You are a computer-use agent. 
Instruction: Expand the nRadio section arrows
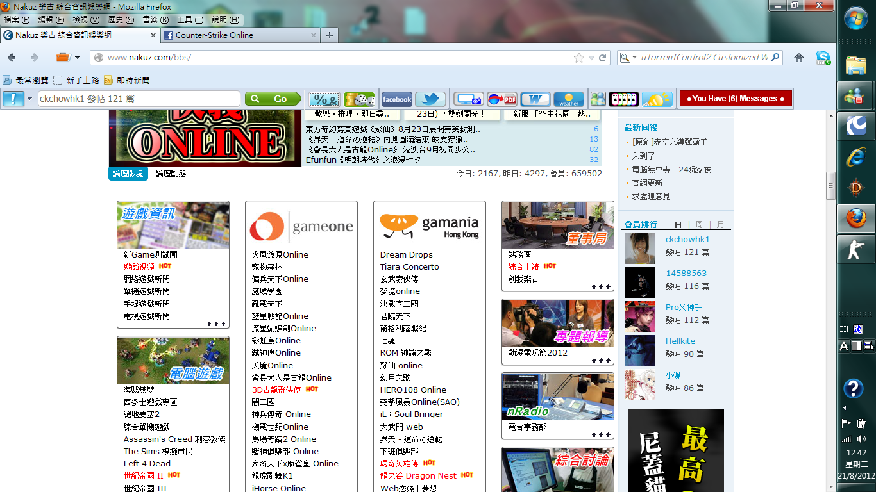[601, 435]
